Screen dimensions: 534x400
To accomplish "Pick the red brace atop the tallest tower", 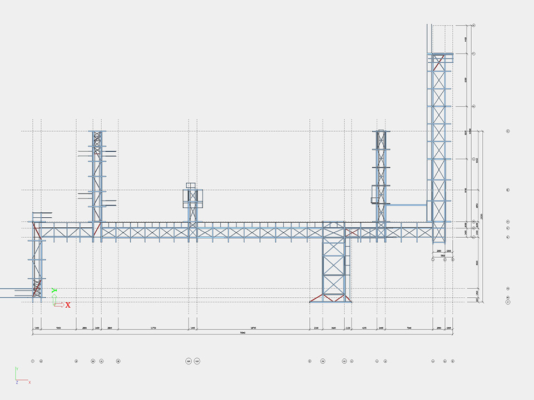I will (438, 61).
